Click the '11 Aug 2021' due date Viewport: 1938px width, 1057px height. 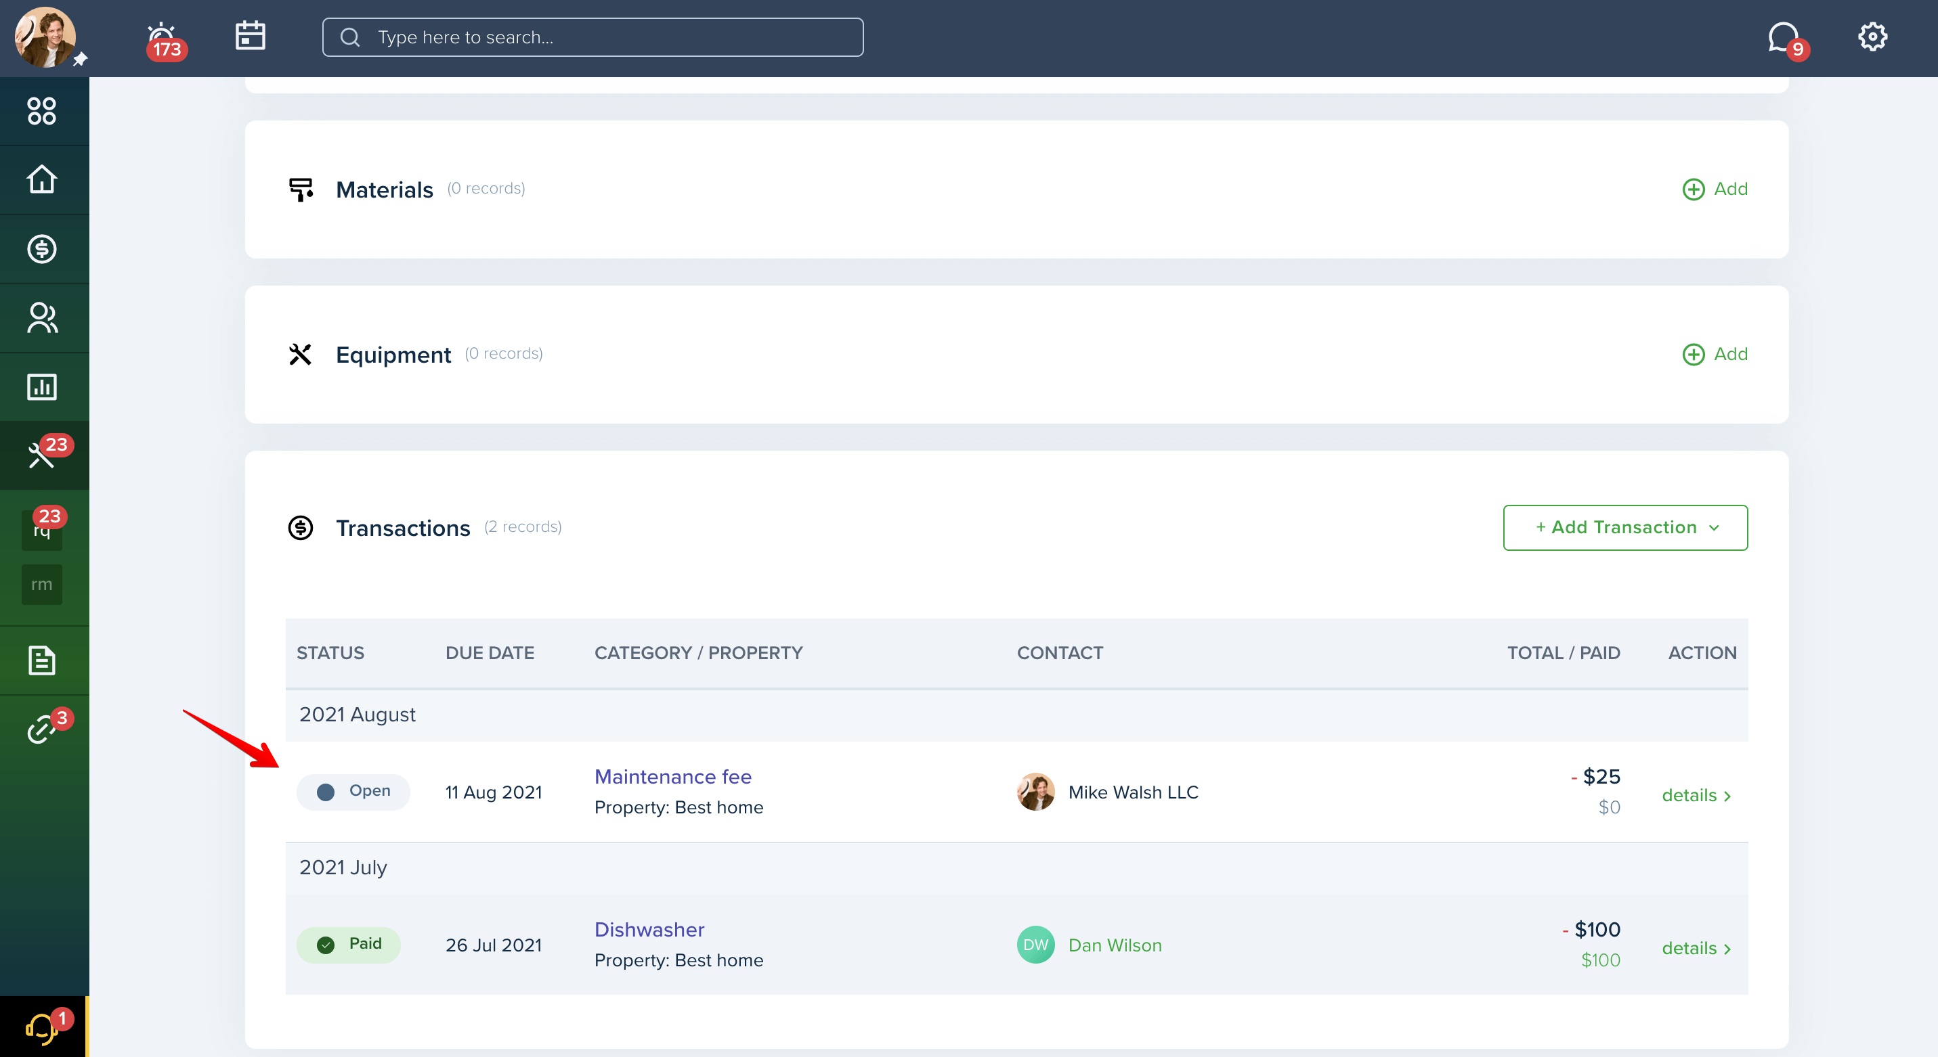(x=494, y=792)
